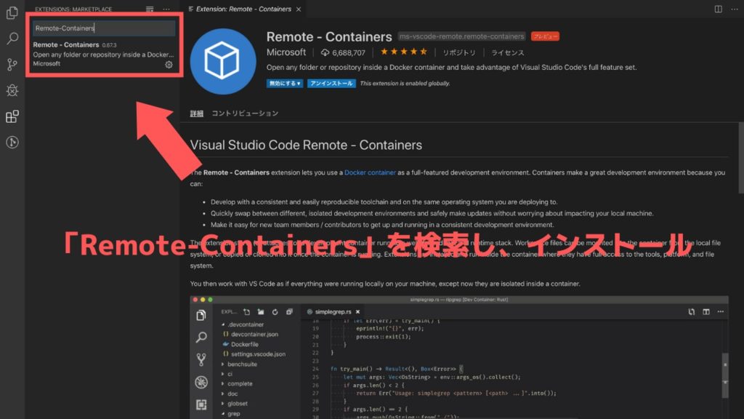Click the extensions search field with Remote-Containers
The width and height of the screenshot is (744, 419).
[x=104, y=28]
